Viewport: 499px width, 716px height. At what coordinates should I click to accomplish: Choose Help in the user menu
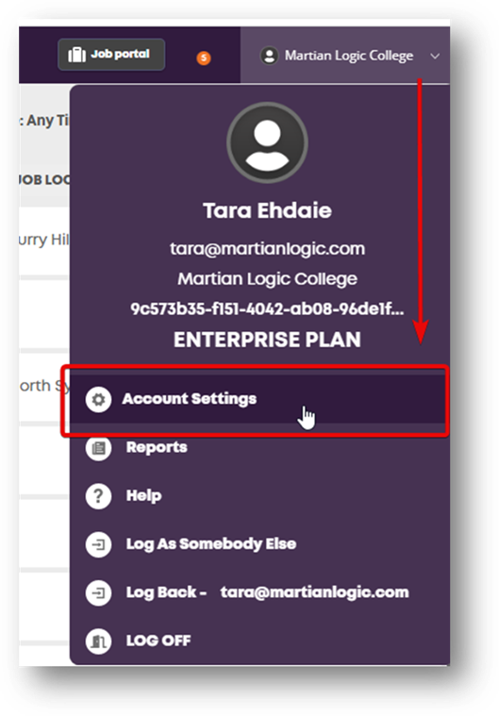click(143, 496)
